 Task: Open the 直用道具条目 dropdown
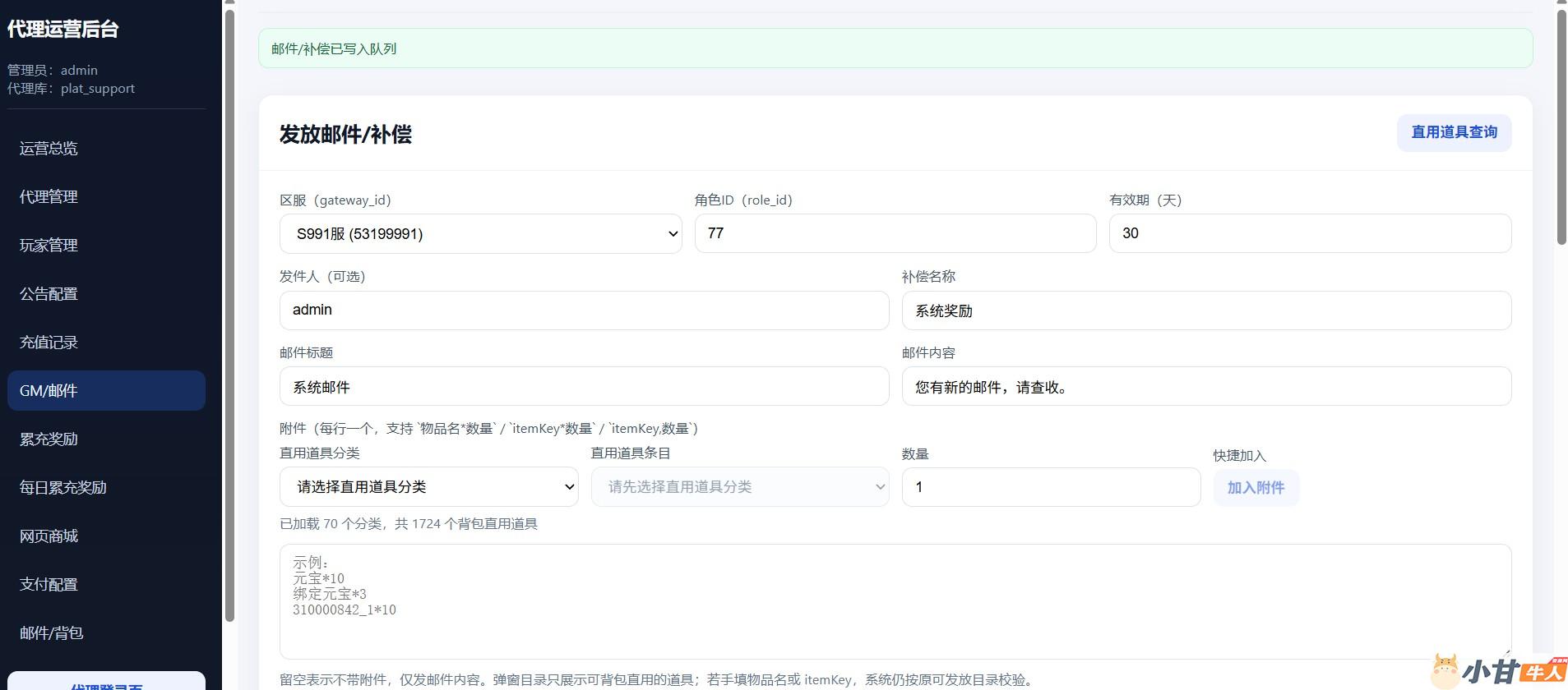[739, 487]
